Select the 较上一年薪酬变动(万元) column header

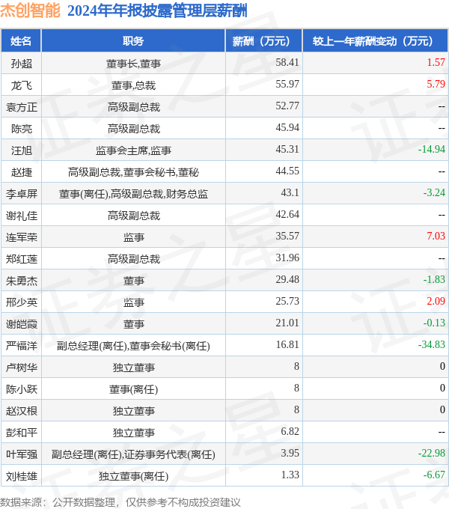[x=376, y=41]
